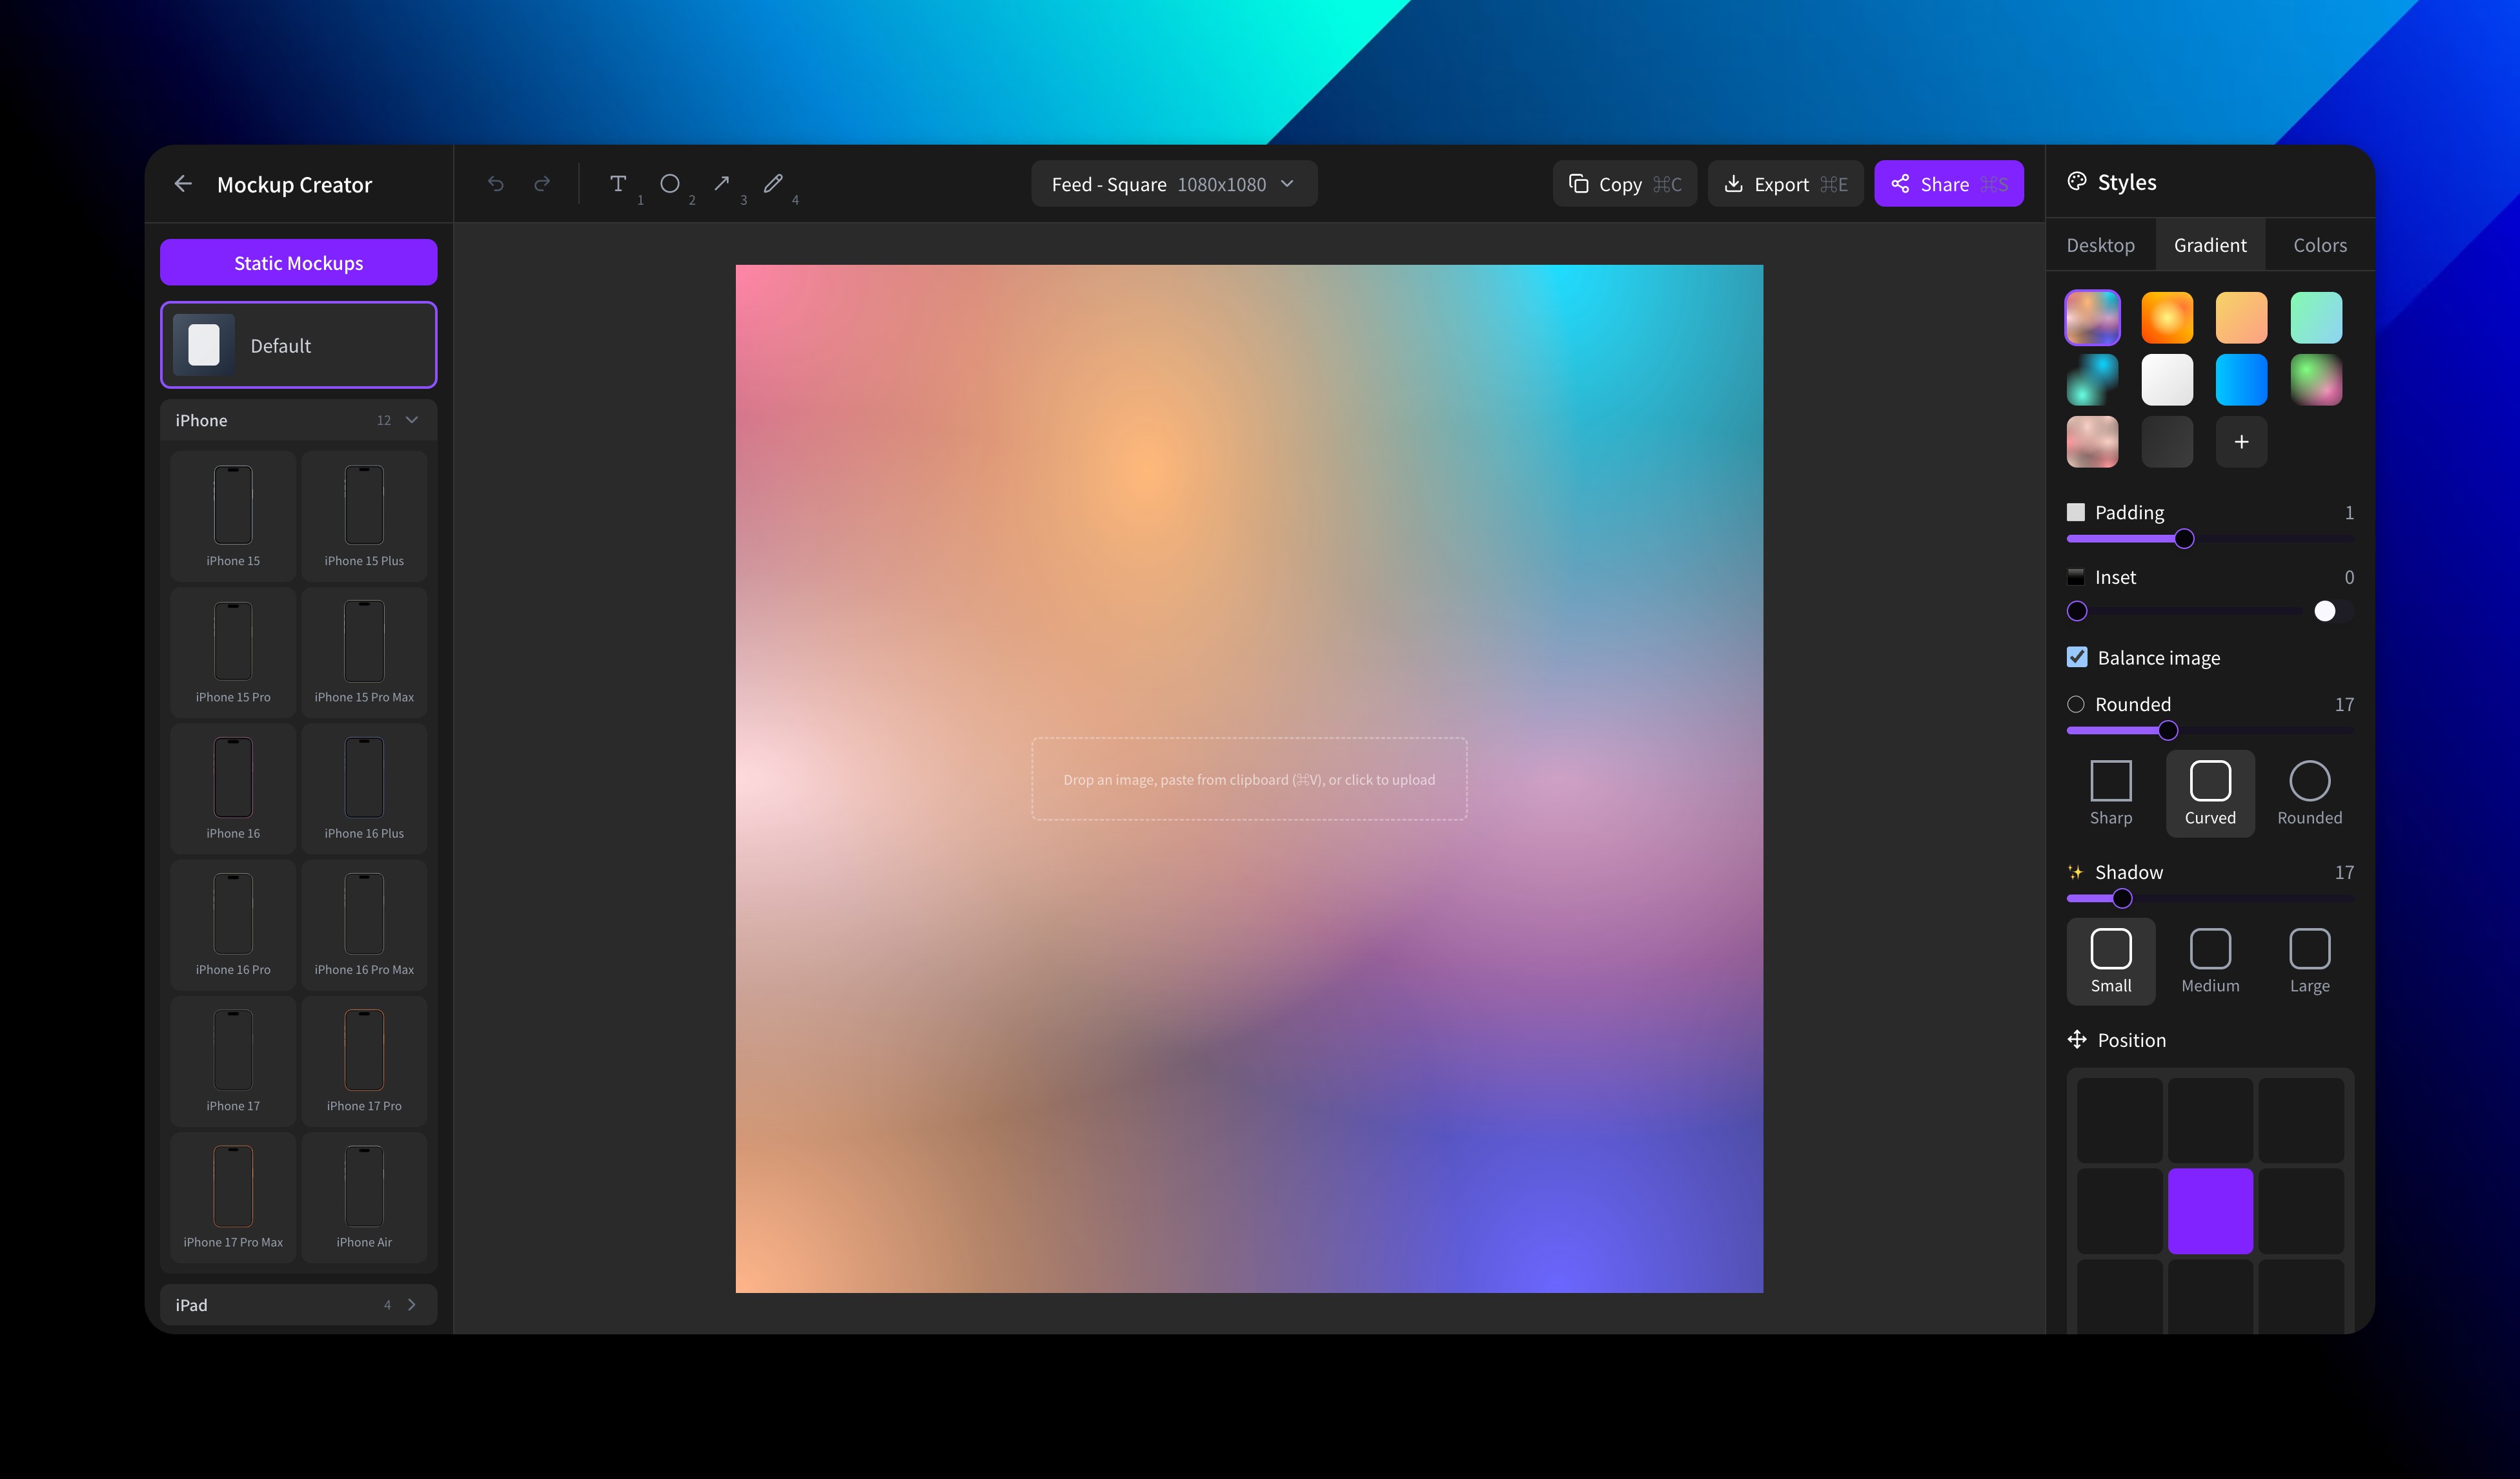The height and width of the screenshot is (1479, 2520).
Task: Click the Rounded slider handle
Action: (x=2168, y=730)
